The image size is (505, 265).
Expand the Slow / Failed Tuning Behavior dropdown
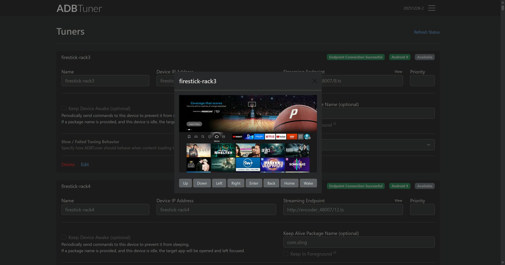click(x=428, y=145)
